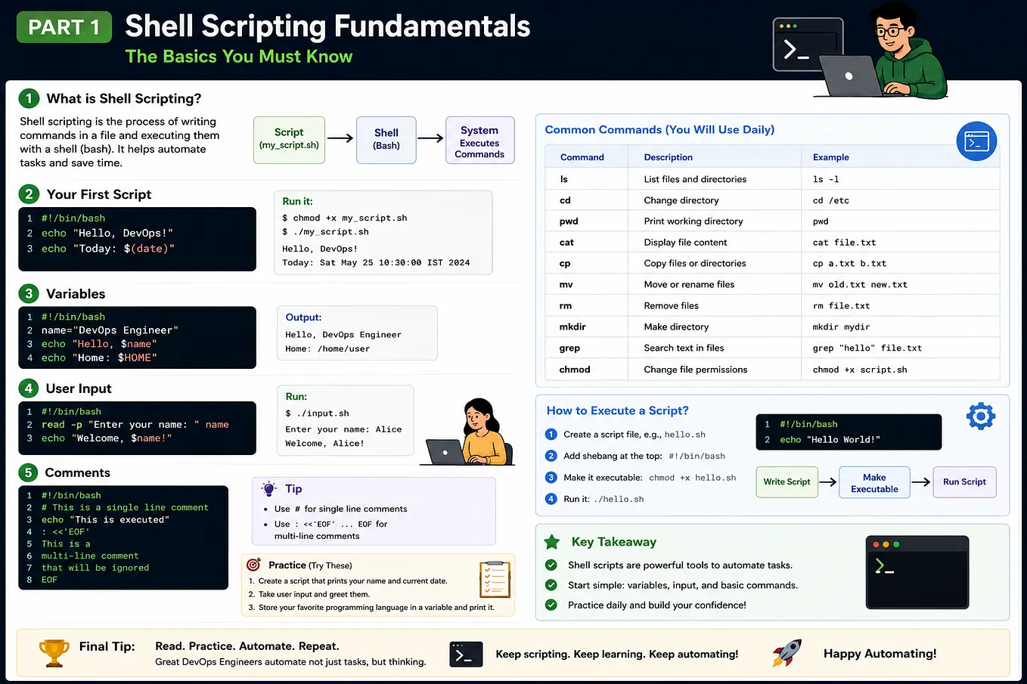The image size is (1027, 684).
Task: Click the What is Shell Scripting? heading
Action: [124, 98]
